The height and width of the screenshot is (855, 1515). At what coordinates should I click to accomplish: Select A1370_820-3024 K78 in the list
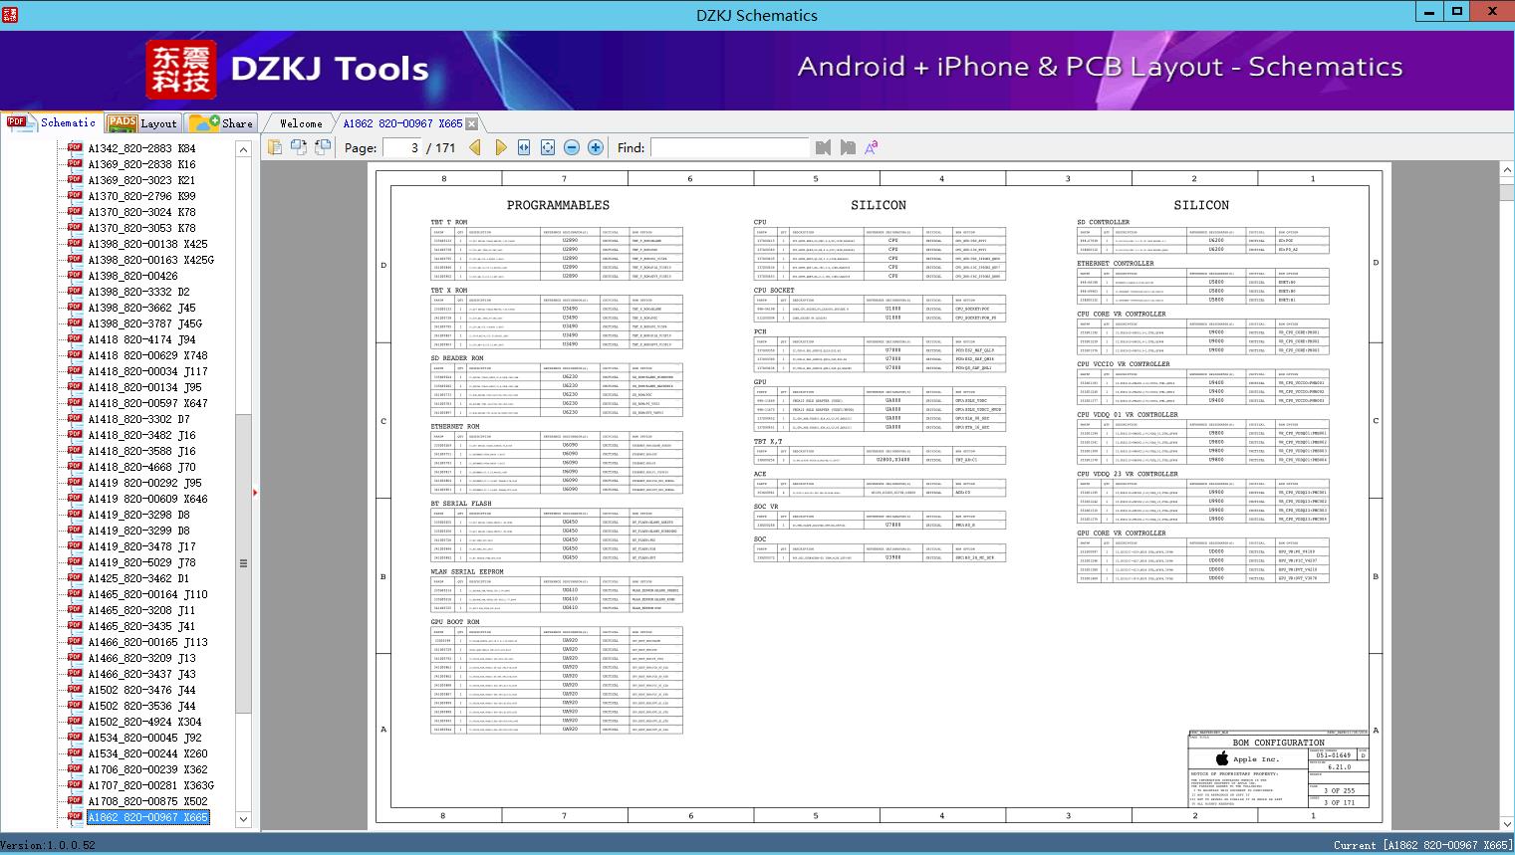(141, 212)
